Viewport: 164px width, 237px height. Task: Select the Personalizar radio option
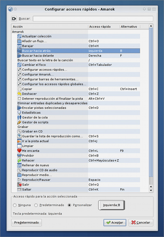coord(69,205)
